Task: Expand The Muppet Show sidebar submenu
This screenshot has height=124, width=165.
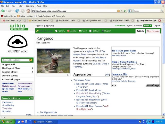Action: (x=32, y=68)
